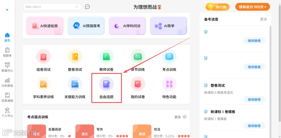This screenshot has height=138, width=281.
Task: Click the 排行榜 trophy button
Action: click(218, 7)
